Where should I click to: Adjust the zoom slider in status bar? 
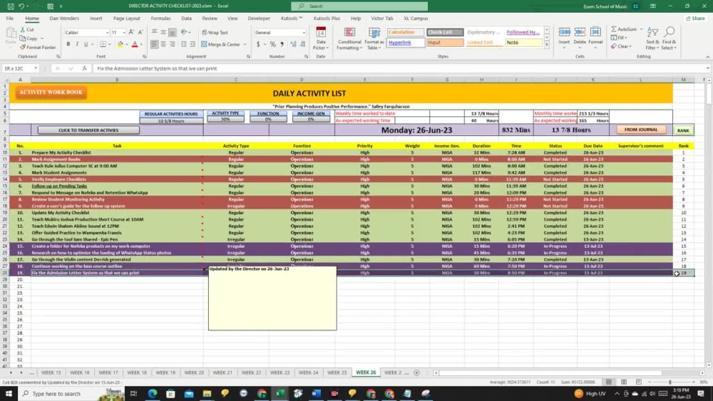pyautogui.click(x=670, y=382)
